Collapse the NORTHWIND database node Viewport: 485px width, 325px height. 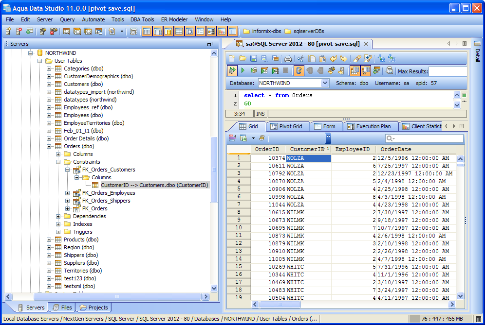[30, 53]
